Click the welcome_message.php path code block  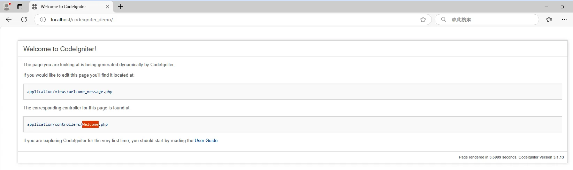(70, 92)
